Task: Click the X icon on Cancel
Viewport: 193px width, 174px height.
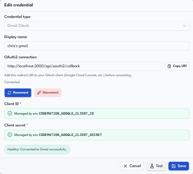Action: (125, 166)
